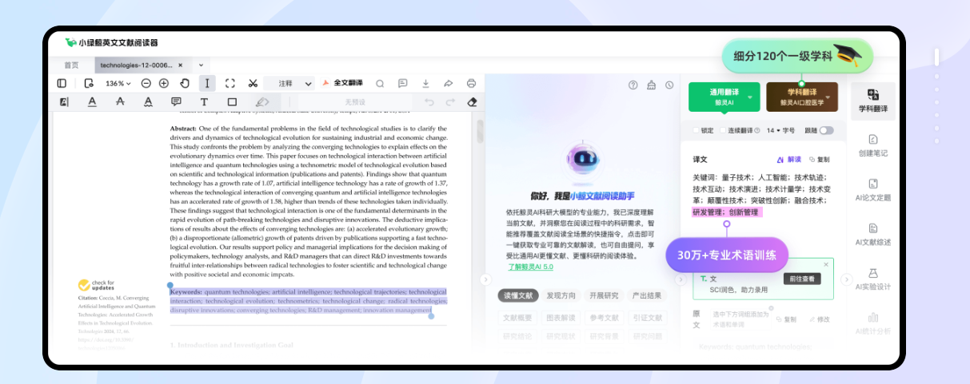970x384 pixels.
Task: Check the 锁定 checkbox
Action: point(695,130)
